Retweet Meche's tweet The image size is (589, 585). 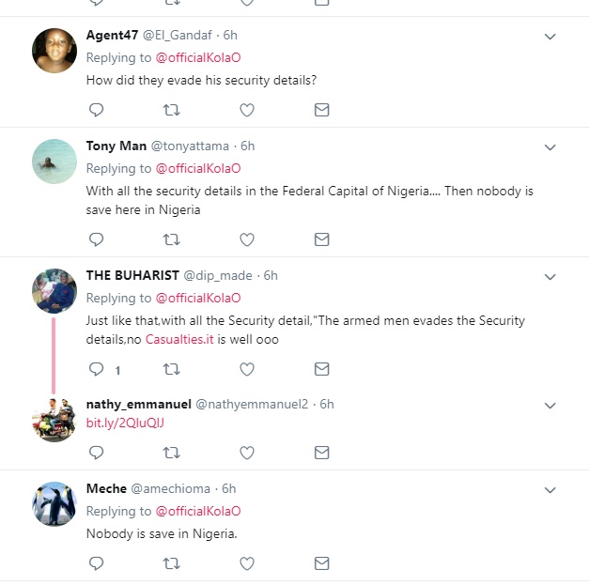click(x=171, y=563)
